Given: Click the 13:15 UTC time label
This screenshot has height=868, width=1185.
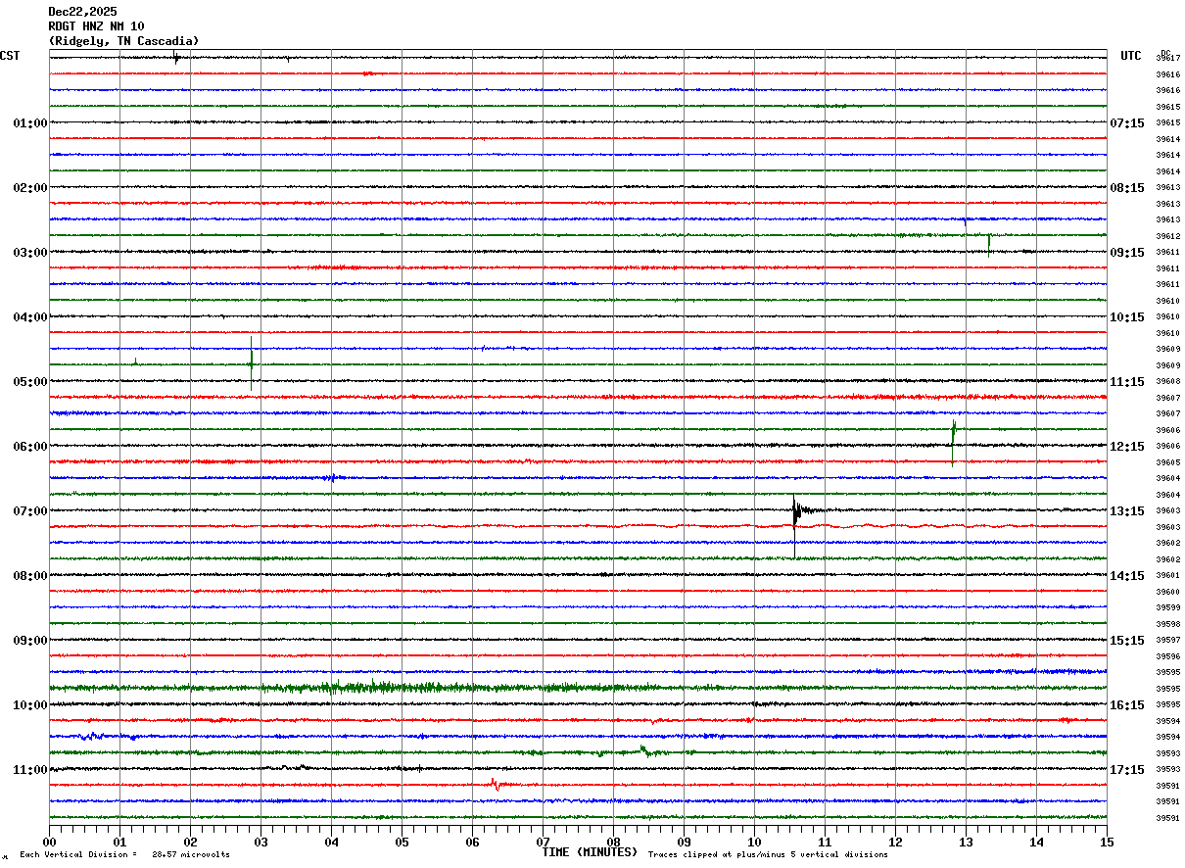Looking at the screenshot, I should [x=1127, y=511].
